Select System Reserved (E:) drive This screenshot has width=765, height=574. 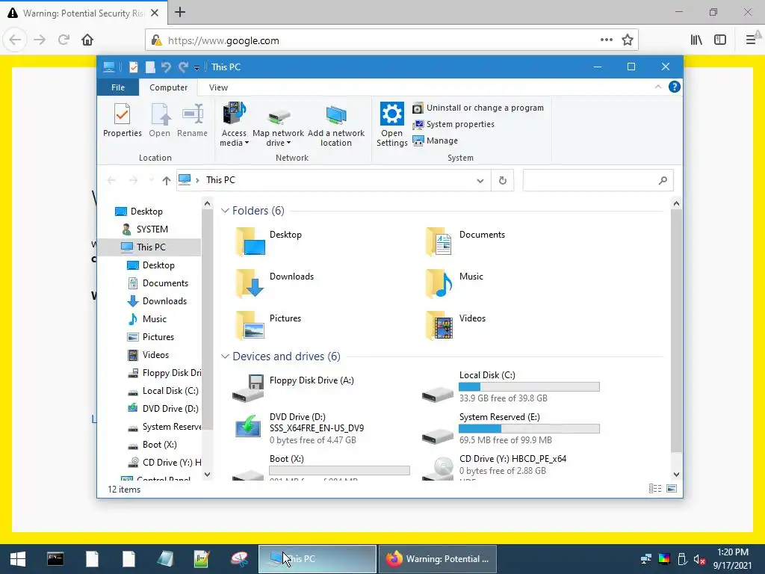511,428
